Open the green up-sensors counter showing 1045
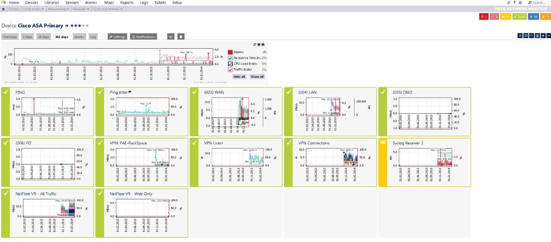The width and height of the screenshot is (551, 242). [519, 16]
